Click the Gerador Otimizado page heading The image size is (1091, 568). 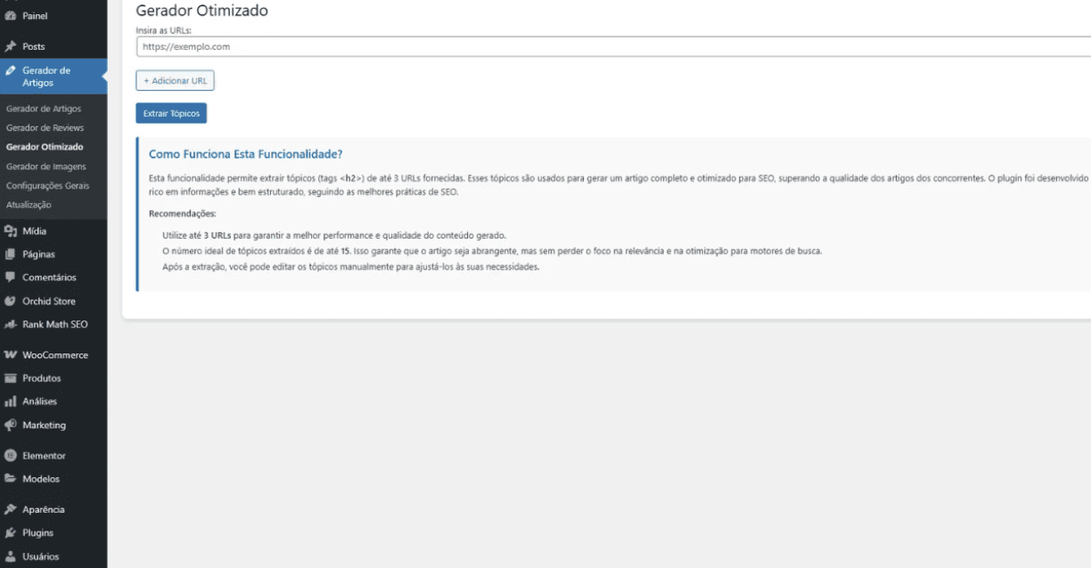[201, 12]
